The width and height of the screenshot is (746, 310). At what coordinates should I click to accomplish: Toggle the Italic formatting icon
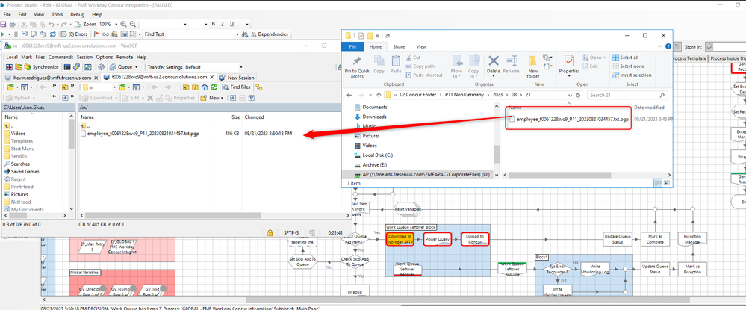pyautogui.click(x=223, y=24)
